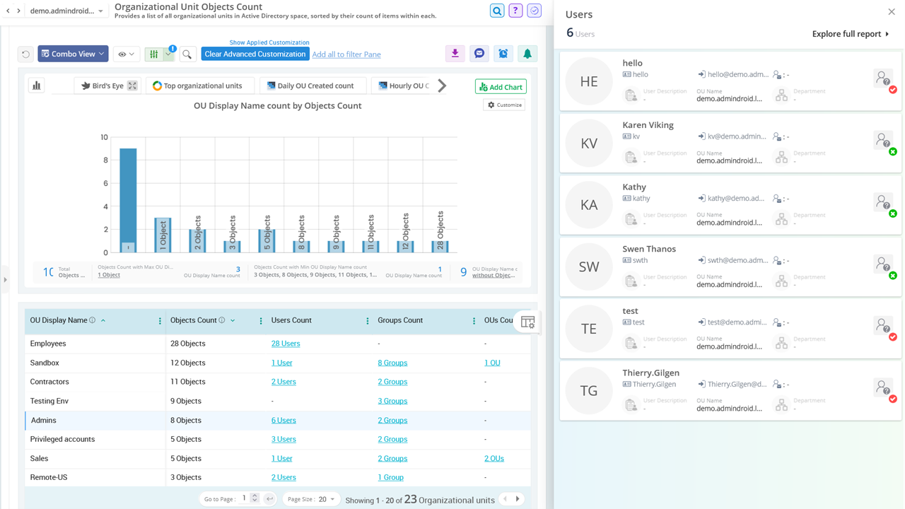Click the status badge on Karen Viking's profile
The image size is (905, 509).
coord(892,150)
